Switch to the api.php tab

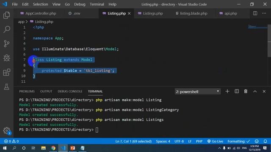click(228, 14)
